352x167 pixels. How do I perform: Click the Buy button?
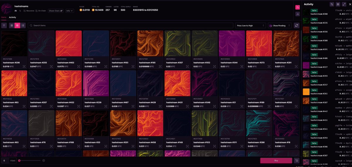coord(276,160)
